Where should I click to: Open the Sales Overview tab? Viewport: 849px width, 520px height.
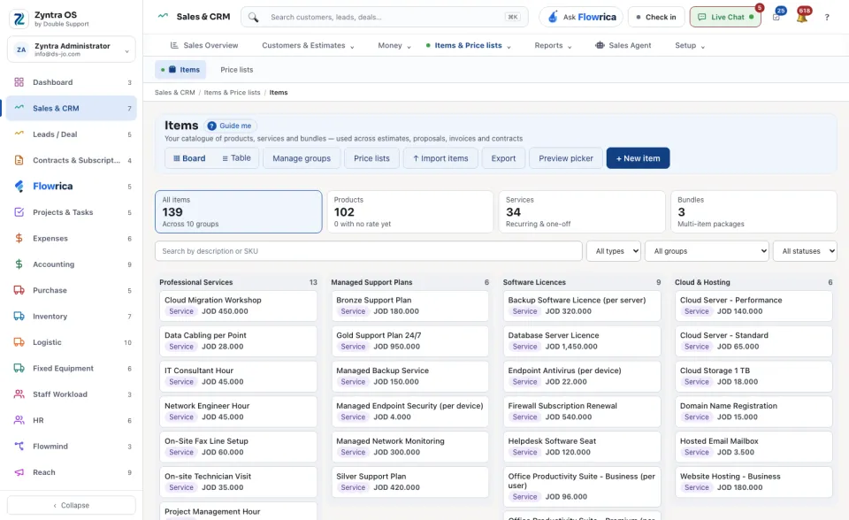tap(204, 45)
